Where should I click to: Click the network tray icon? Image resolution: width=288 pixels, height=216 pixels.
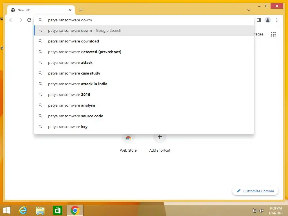(x=255, y=210)
